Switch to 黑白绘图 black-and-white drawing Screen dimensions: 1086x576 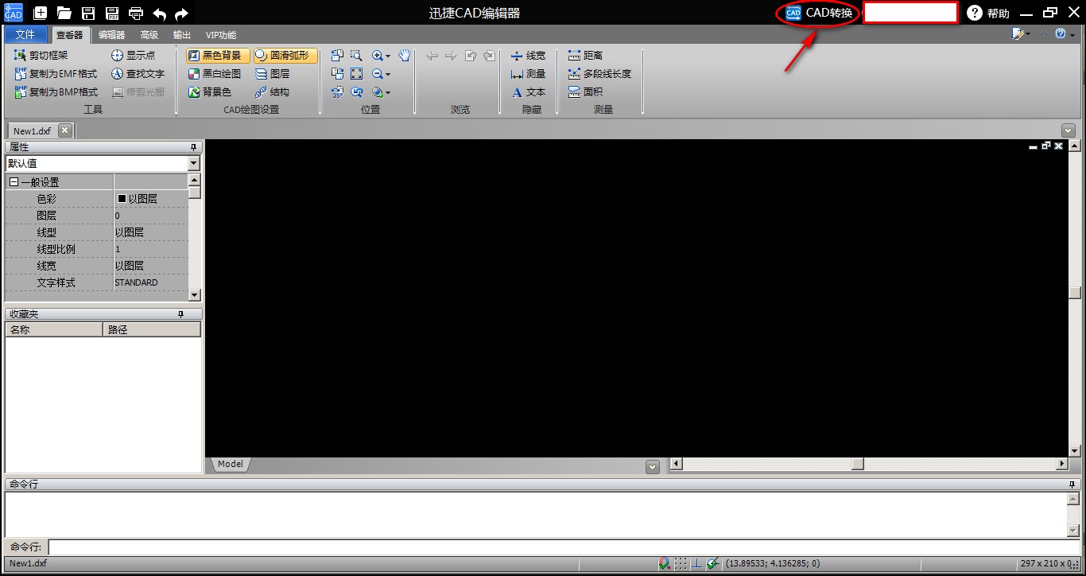[215, 74]
